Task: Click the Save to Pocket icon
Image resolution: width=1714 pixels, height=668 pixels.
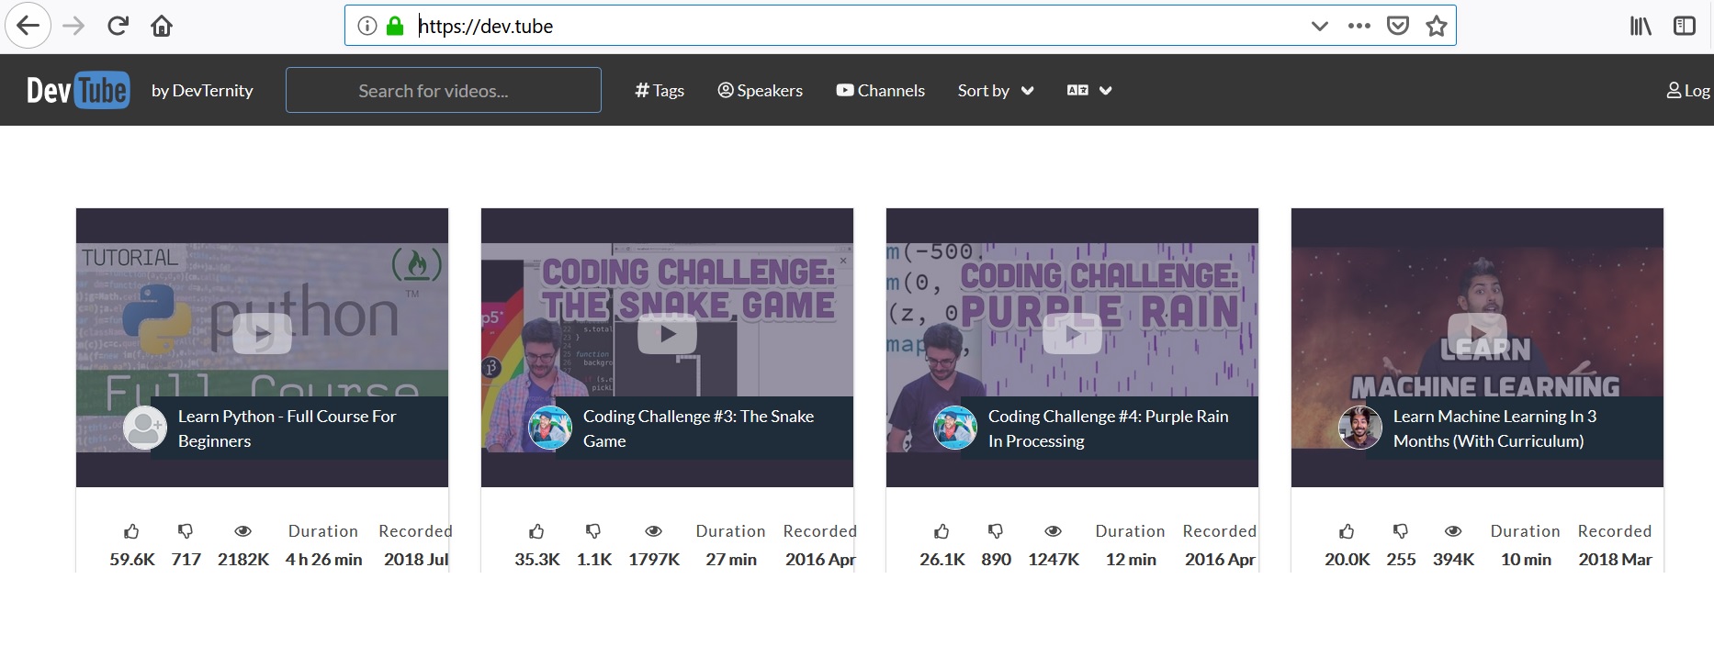Action: [x=1398, y=26]
